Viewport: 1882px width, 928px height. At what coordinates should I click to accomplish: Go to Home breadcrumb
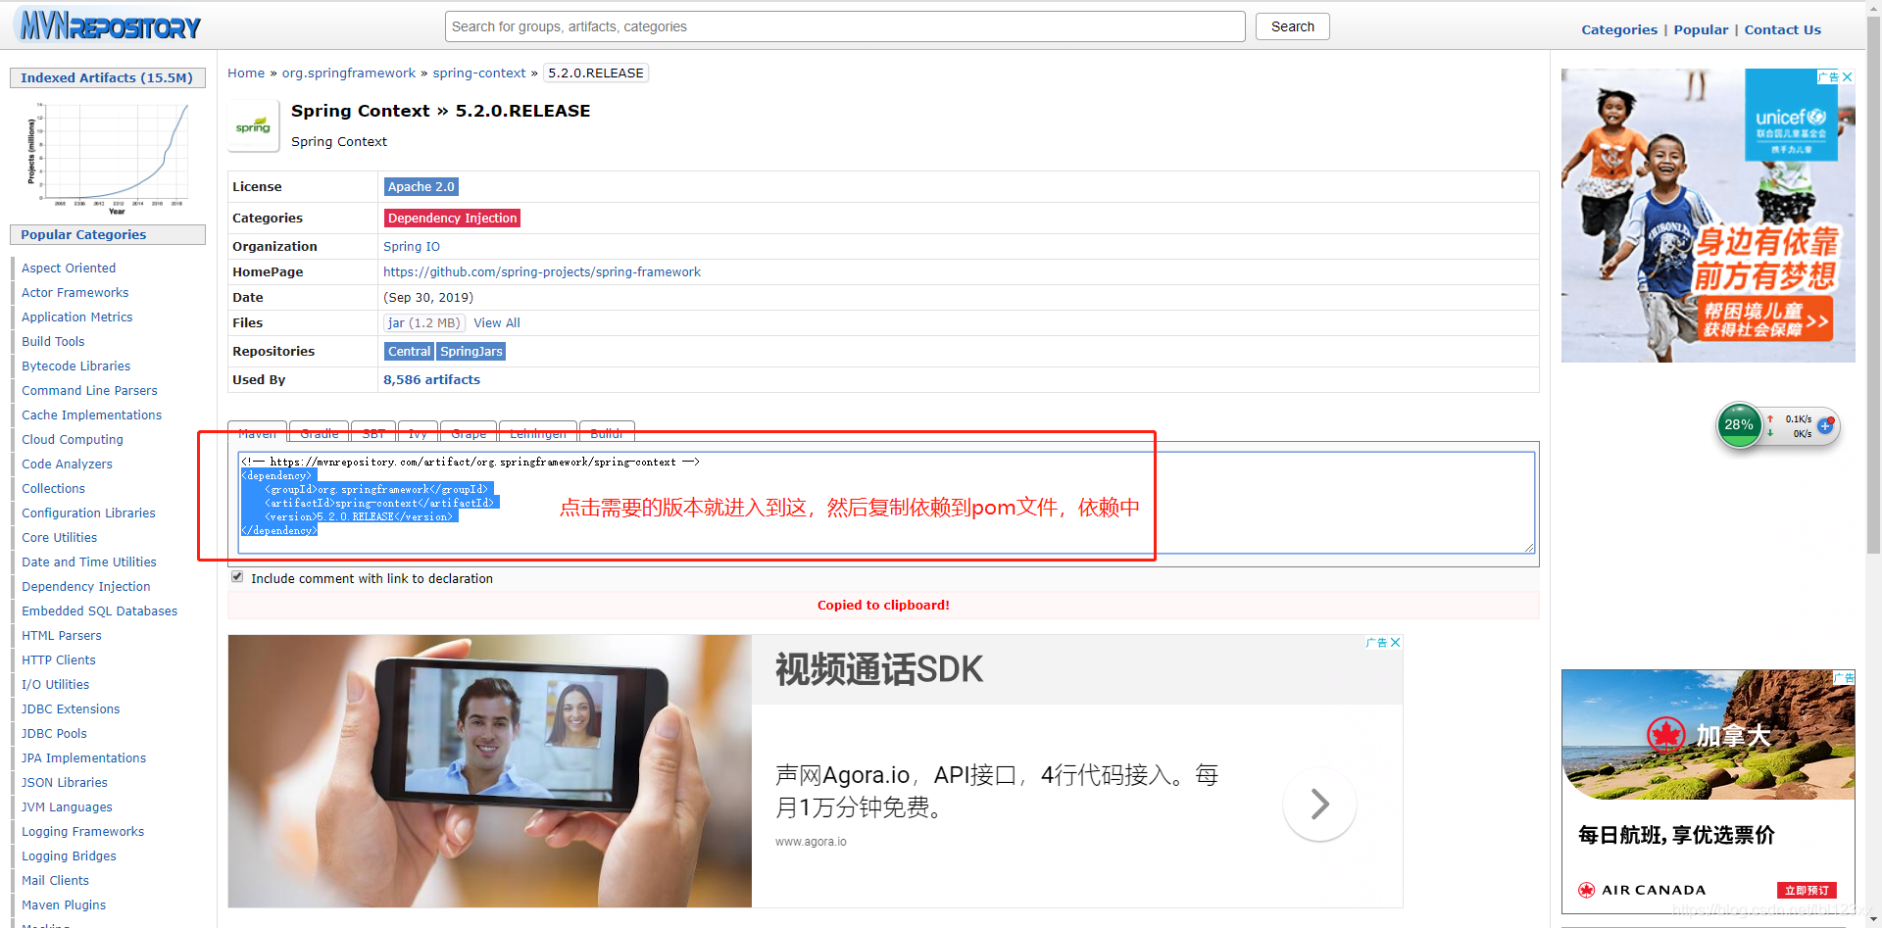pyautogui.click(x=246, y=73)
